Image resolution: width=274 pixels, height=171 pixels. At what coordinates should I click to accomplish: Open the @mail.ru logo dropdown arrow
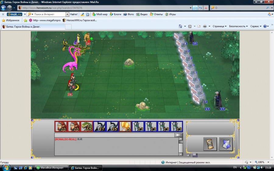pyautogui.click(x=25, y=14)
